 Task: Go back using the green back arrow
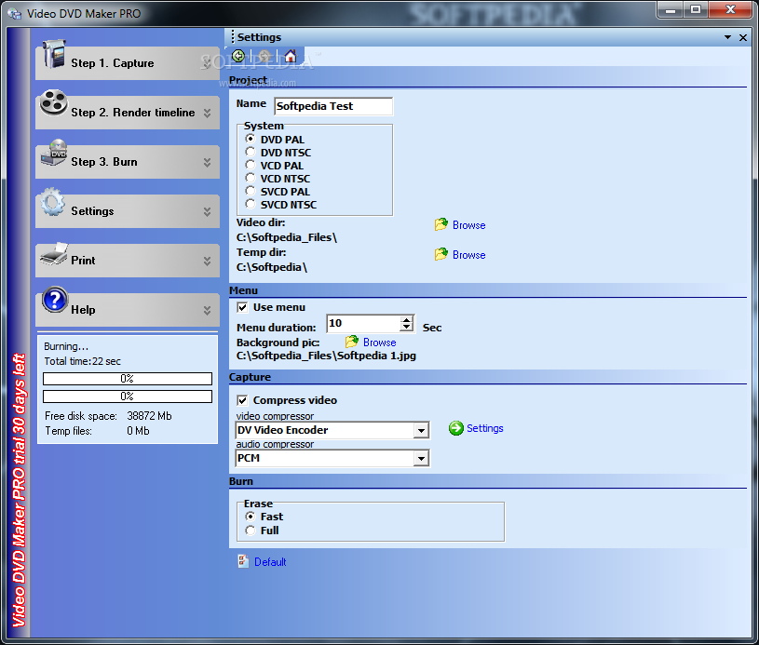click(238, 56)
